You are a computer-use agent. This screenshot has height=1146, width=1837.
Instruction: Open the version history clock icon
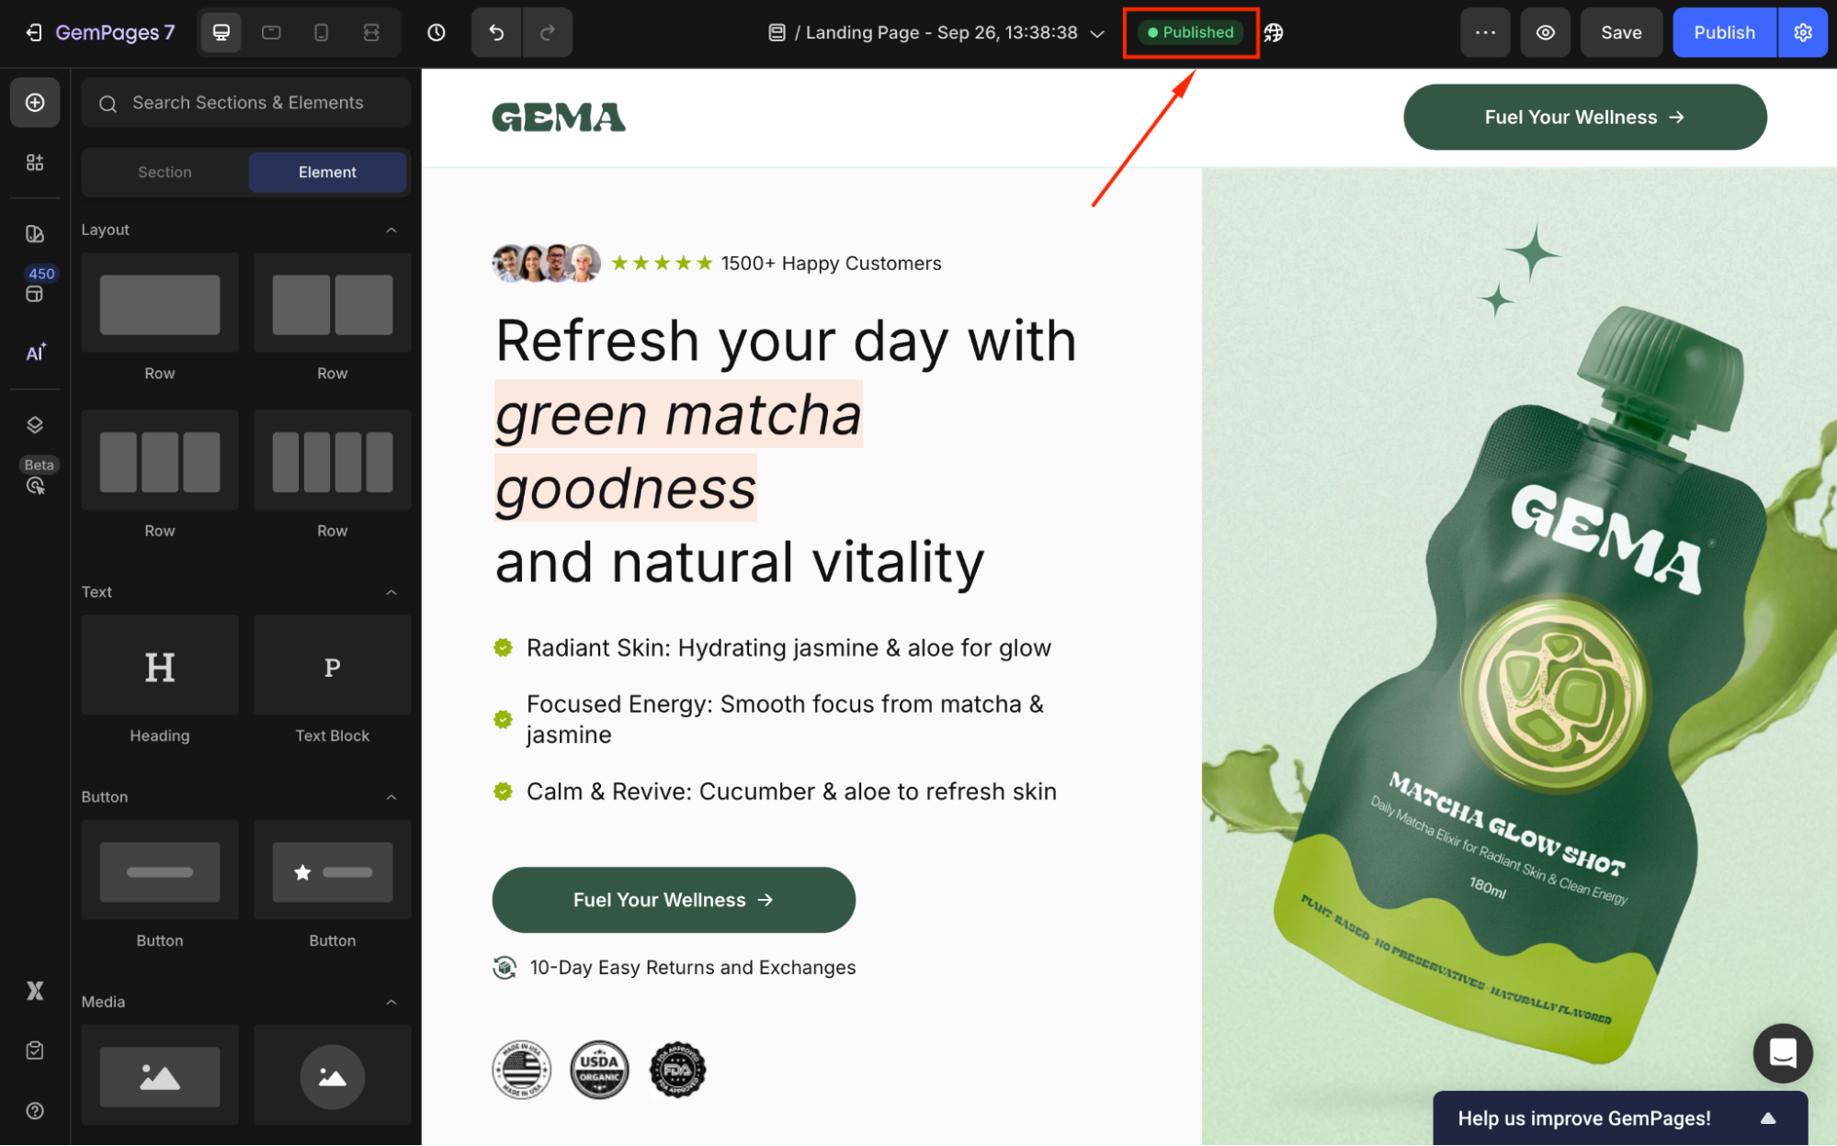point(437,33)
